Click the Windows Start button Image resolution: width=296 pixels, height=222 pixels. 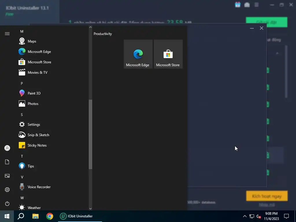pyautogui.click(x=7, y=216)
